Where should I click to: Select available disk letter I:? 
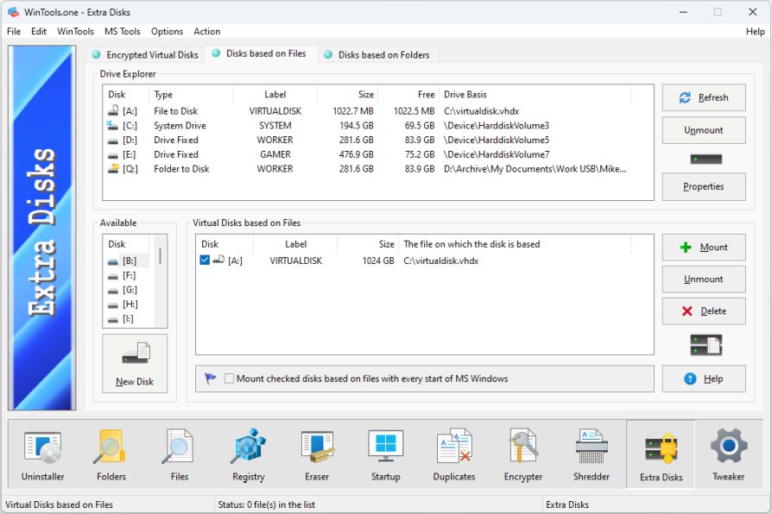click(x=128, y=319)
